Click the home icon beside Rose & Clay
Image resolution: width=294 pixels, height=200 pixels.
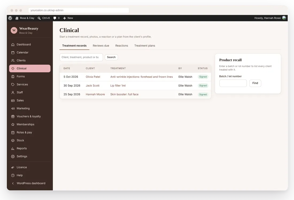[17, 18]
